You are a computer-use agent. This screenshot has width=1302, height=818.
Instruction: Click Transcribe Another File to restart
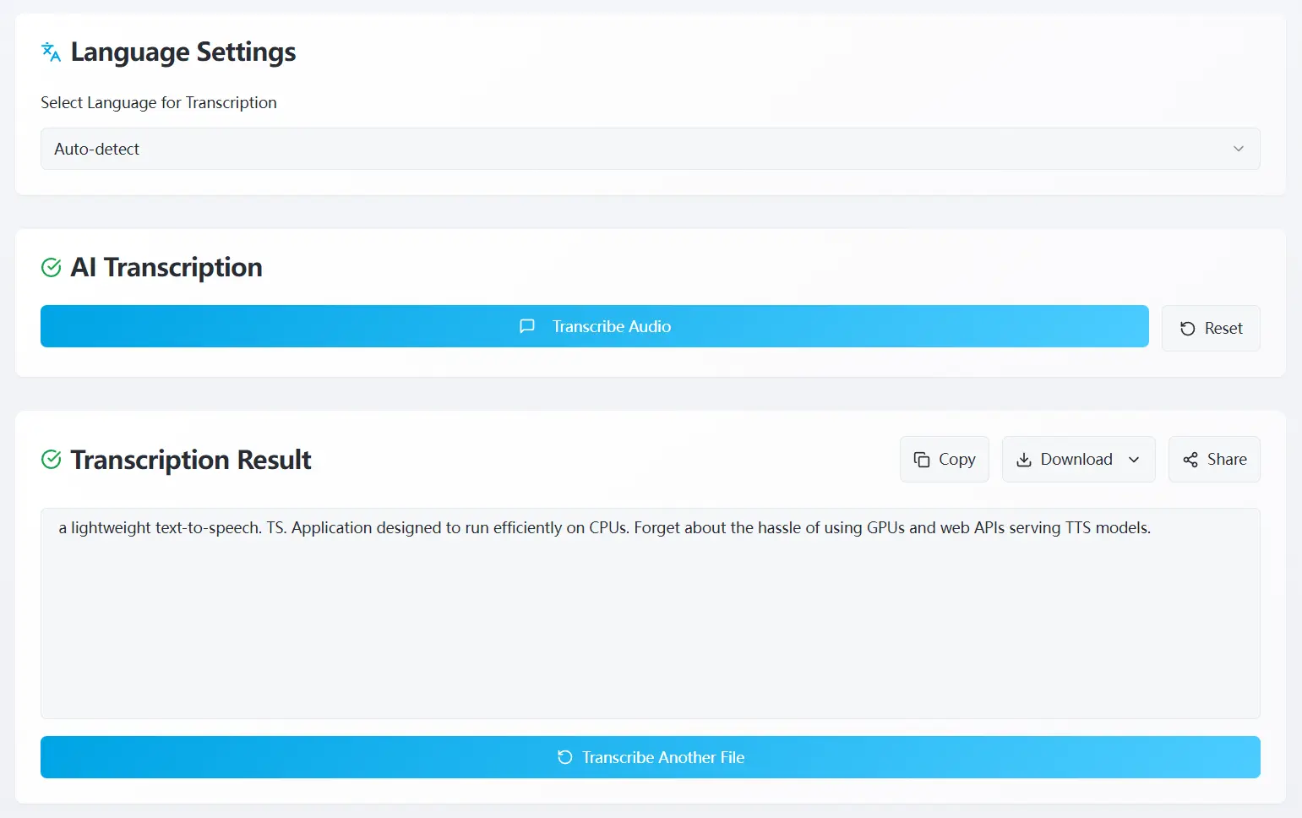pyautogui.click(x=651, y=757)
